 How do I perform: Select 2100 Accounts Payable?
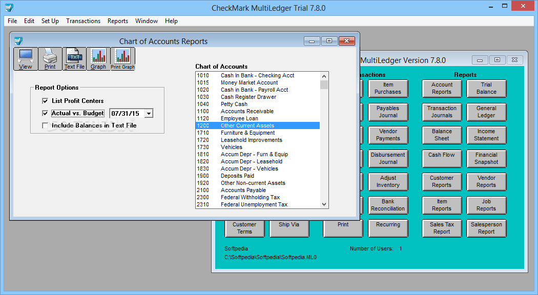tap(258, 191)
